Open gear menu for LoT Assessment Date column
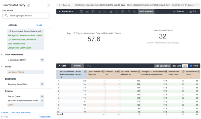 [x=85, y=72]
